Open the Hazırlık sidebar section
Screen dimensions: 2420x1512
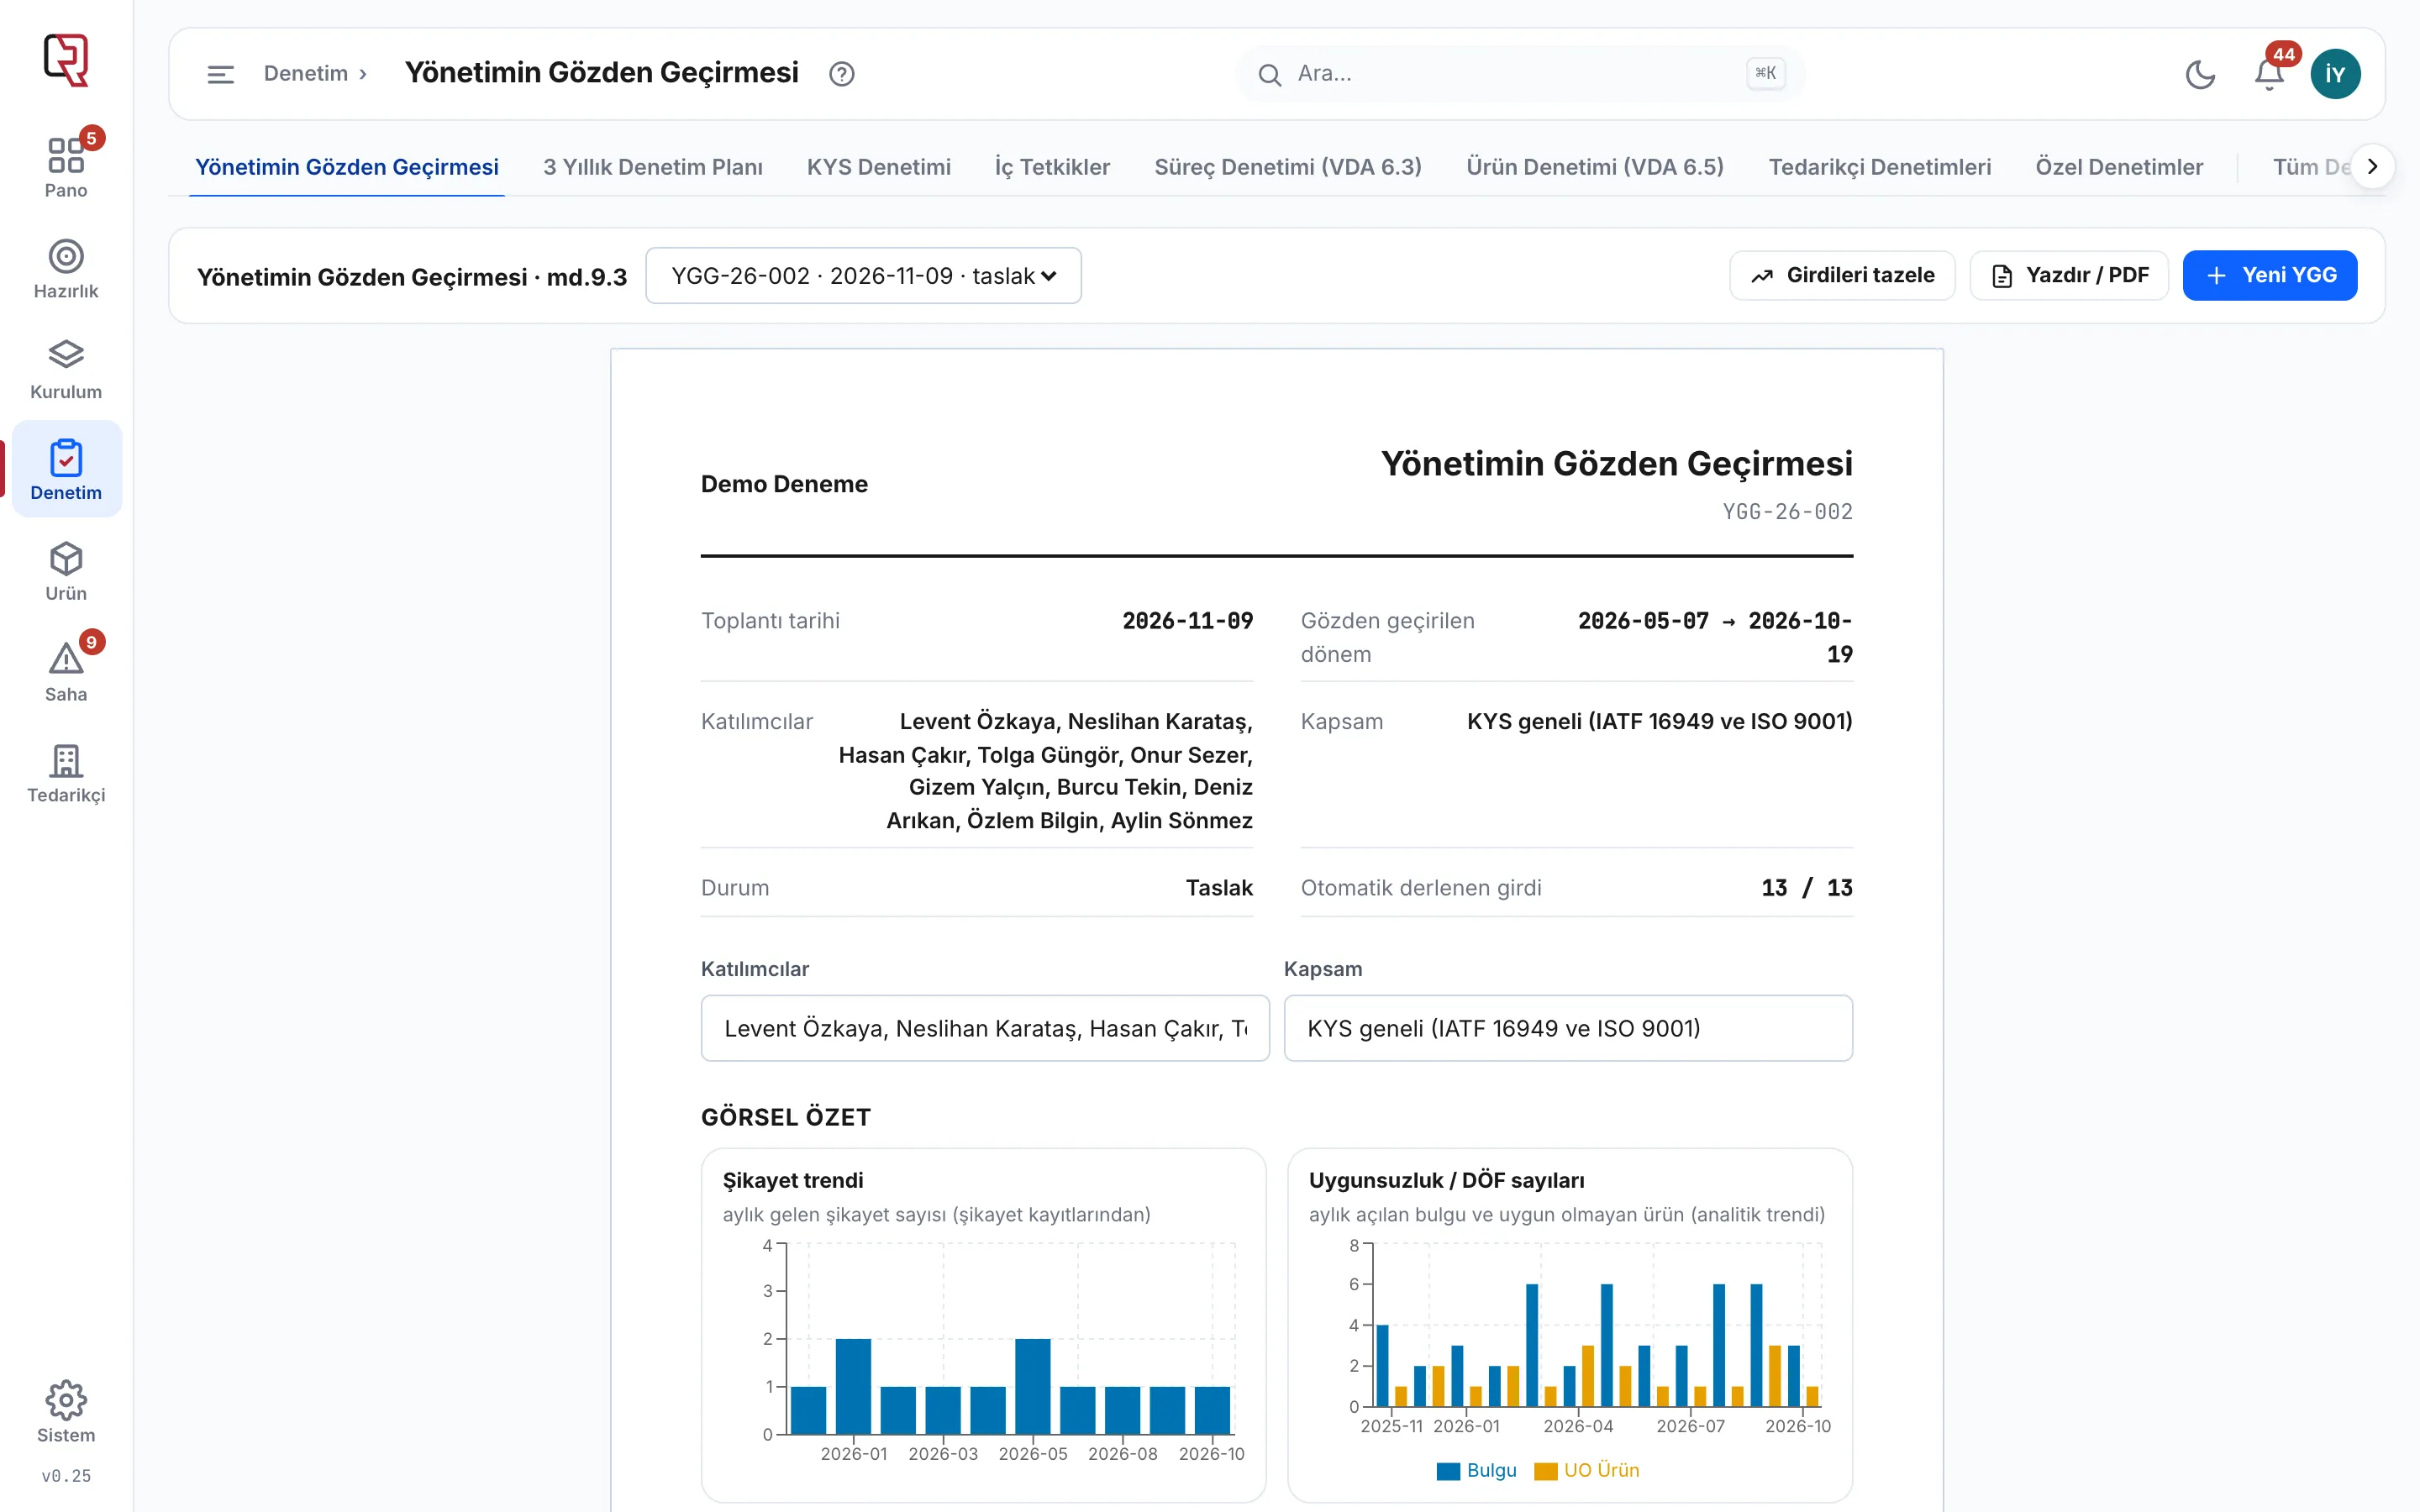click(66, 268)
